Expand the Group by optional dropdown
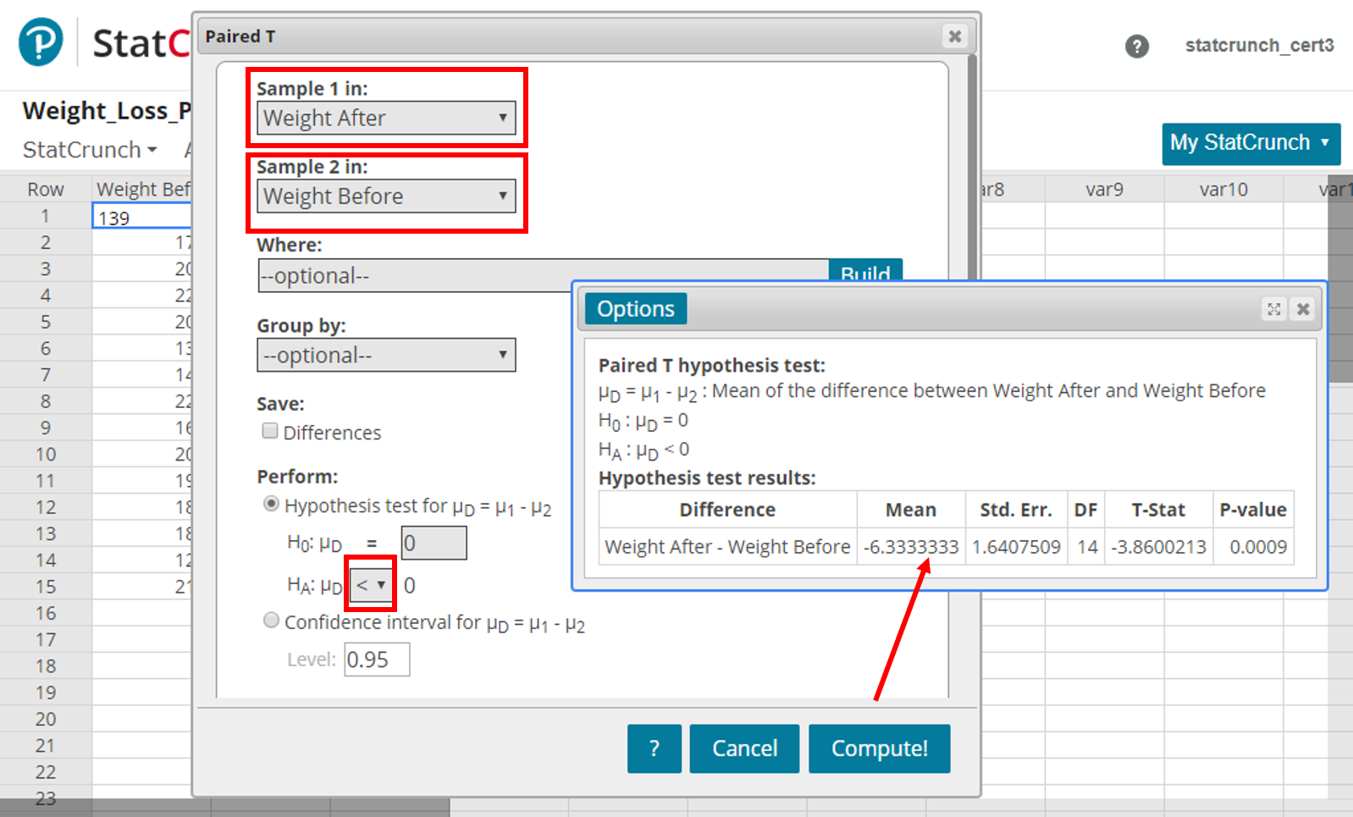Screen dimensions: 1353x817 [x=386, y=356]
